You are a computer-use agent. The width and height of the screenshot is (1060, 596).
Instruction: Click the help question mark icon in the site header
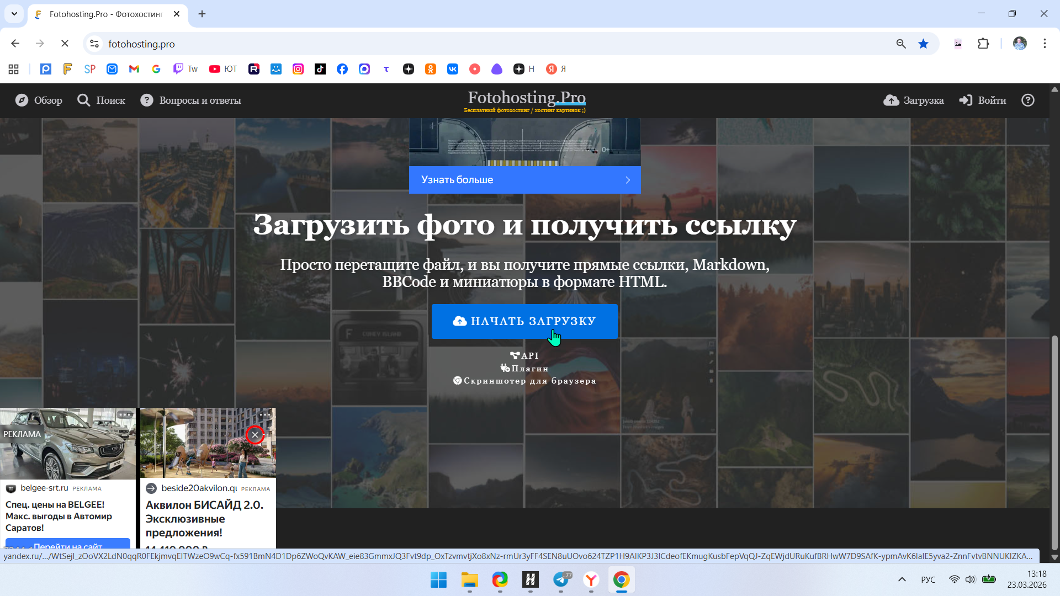[x=1027, y=100]
